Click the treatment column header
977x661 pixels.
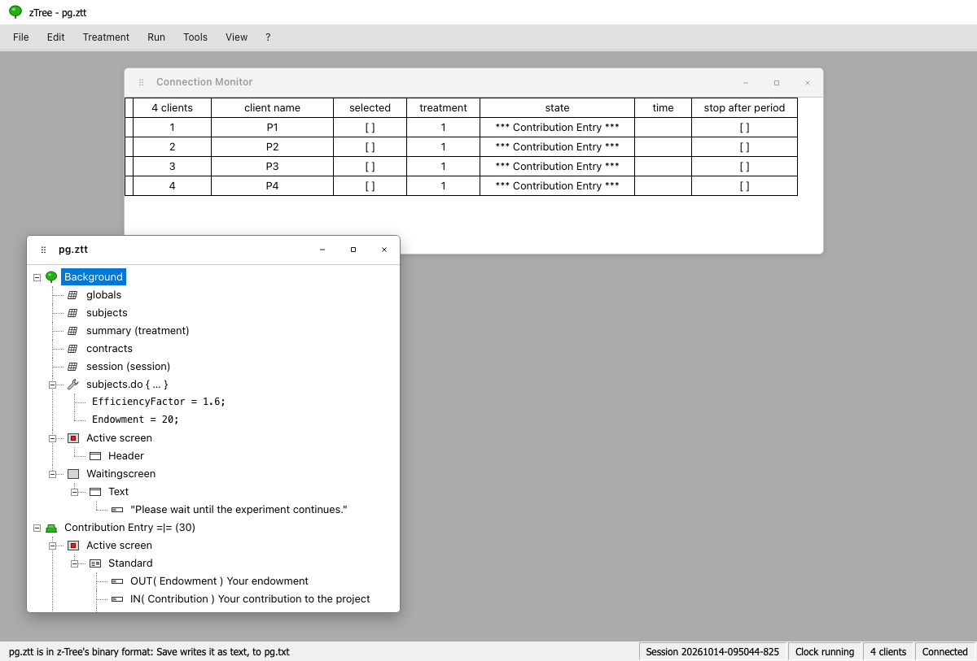coord(444,108)
